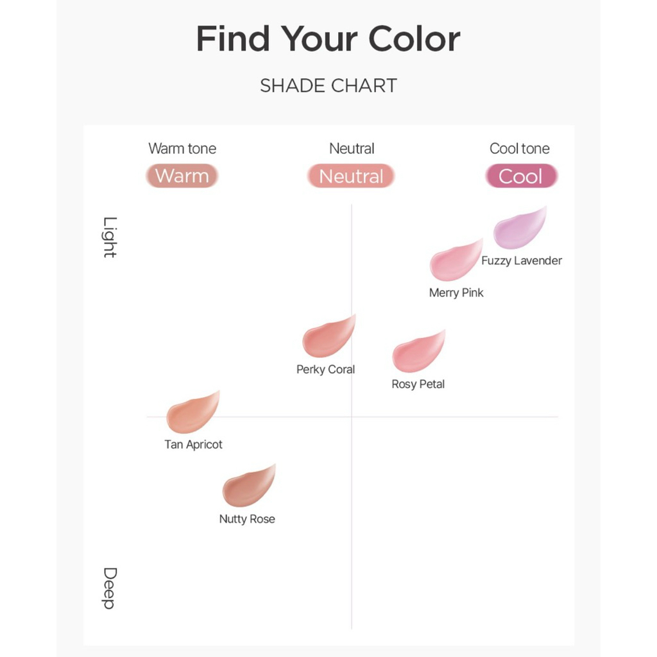The width and height of the screenshot is (657, 657).
Task: Pick the Tan Apricot color swatch
Action: (192, 413)
